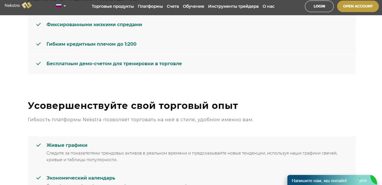The height and width of the screenshot is (185, 382).
Task: Click checkmark beside Гибким кредитным плечом
Action: pos(38,44)
